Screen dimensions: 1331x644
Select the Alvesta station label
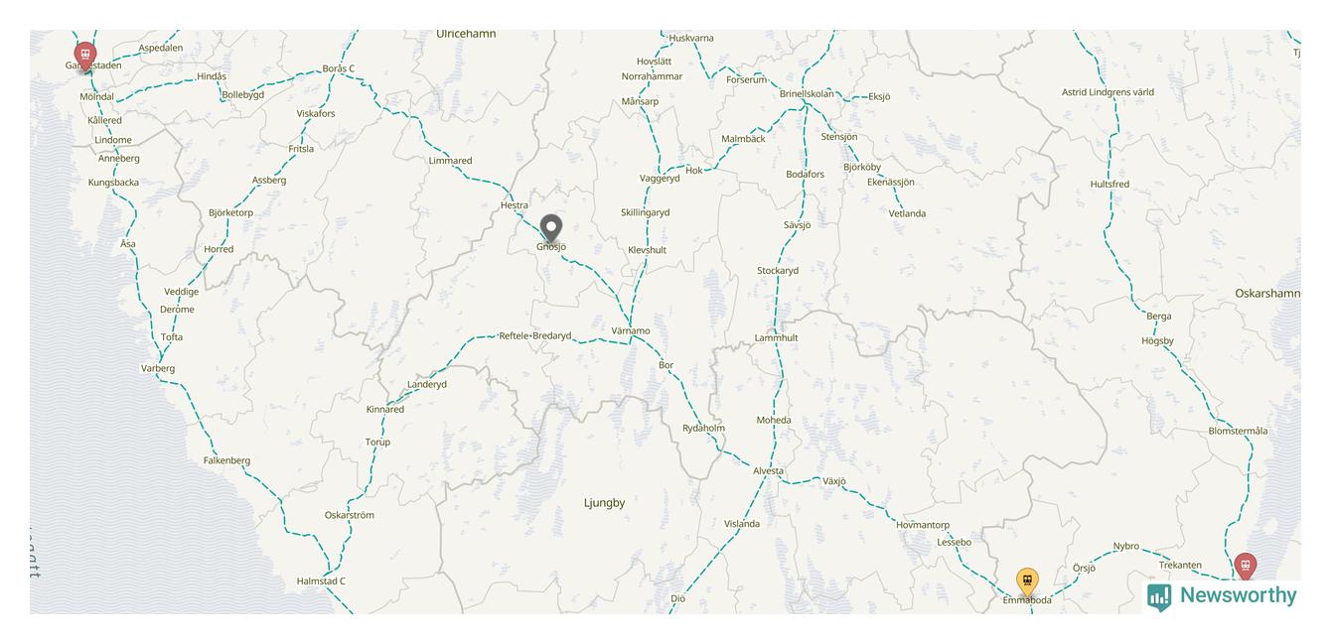(x=768, y=471)
